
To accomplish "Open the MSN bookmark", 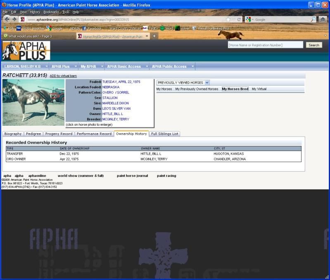I will tap(9, 28).
